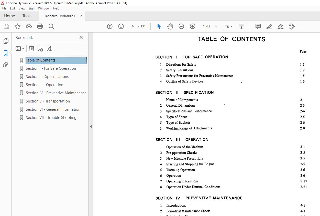This screenshot has width=320, height=216.
Task: Delete selected bookmark with trash icon
Action: click(x=31, y=48)
